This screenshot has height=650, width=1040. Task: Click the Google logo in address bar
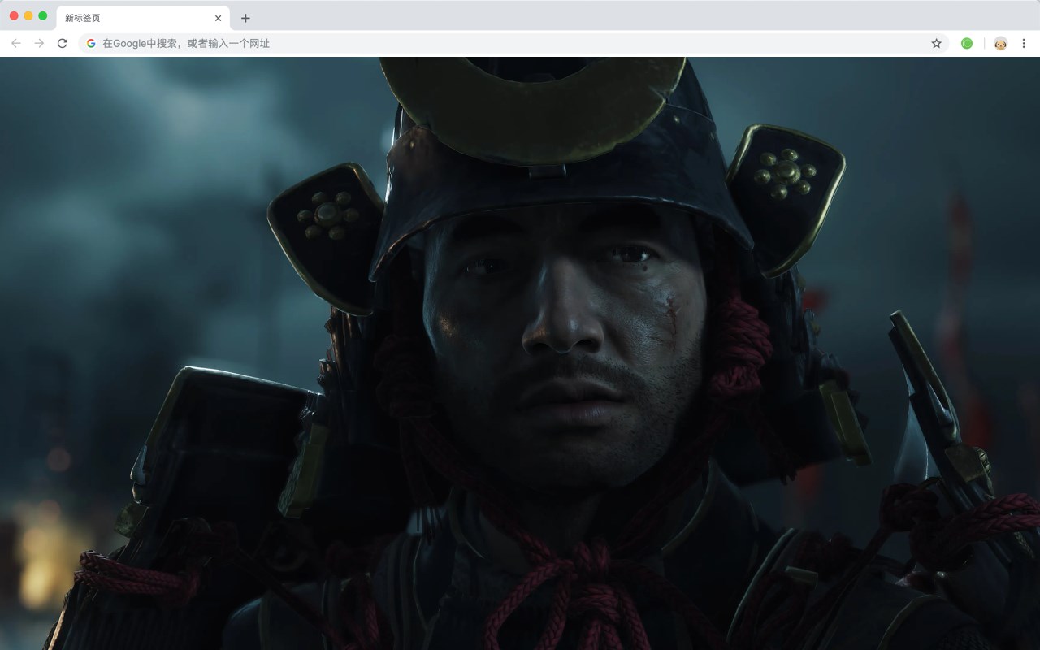pos(91,43)
